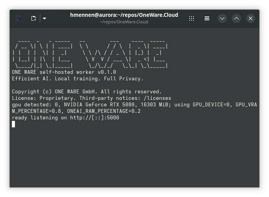Minimize the terminal window

tap(222, 18)
